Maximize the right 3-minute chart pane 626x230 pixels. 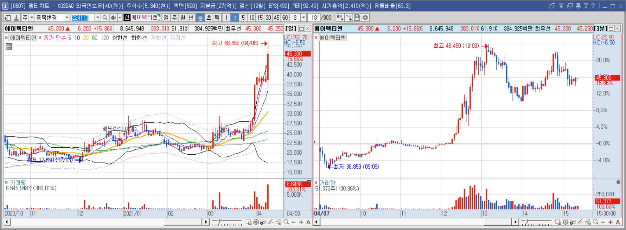(x=611, y=28)
